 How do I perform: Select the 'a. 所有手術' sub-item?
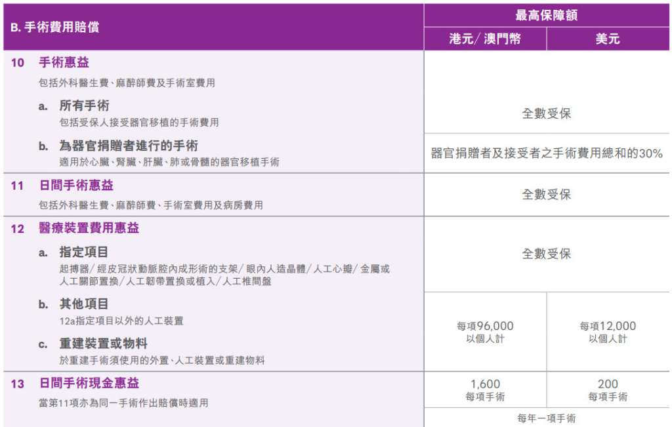[85, 106]
